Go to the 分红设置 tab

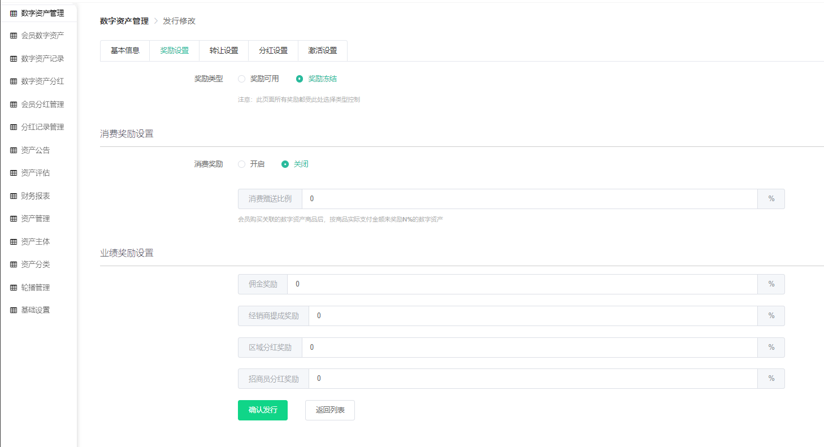click(x=273, y=50)
